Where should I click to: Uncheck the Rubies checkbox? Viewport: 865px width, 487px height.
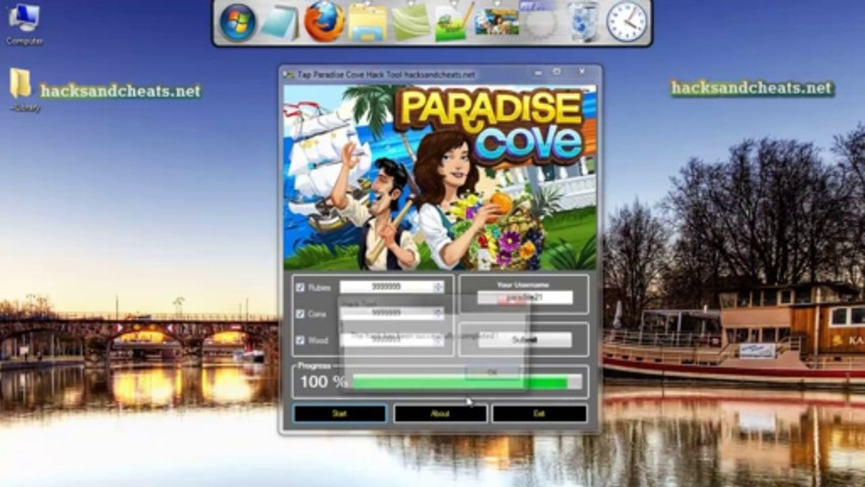point(300,287)
